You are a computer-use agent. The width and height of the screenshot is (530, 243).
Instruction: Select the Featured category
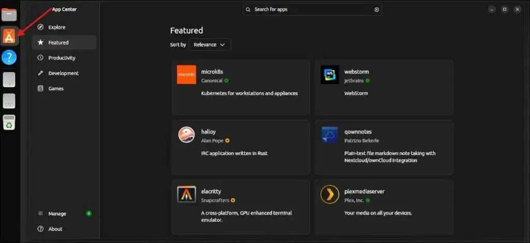tap(64, 42)
